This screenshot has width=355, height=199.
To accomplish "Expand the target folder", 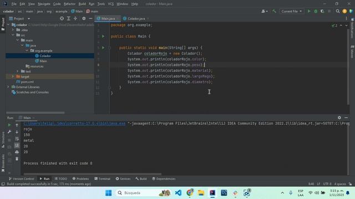I will coord(13,76).
